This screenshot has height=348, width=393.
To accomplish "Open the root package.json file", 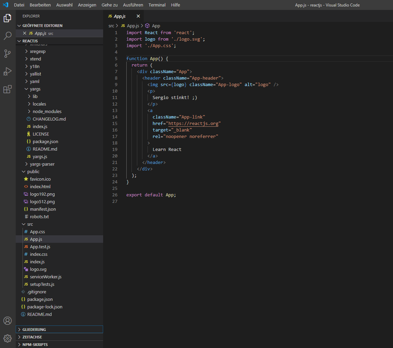I will pos(40,300).
